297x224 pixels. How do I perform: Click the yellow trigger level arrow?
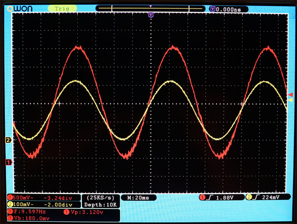(x=290, y=100)
